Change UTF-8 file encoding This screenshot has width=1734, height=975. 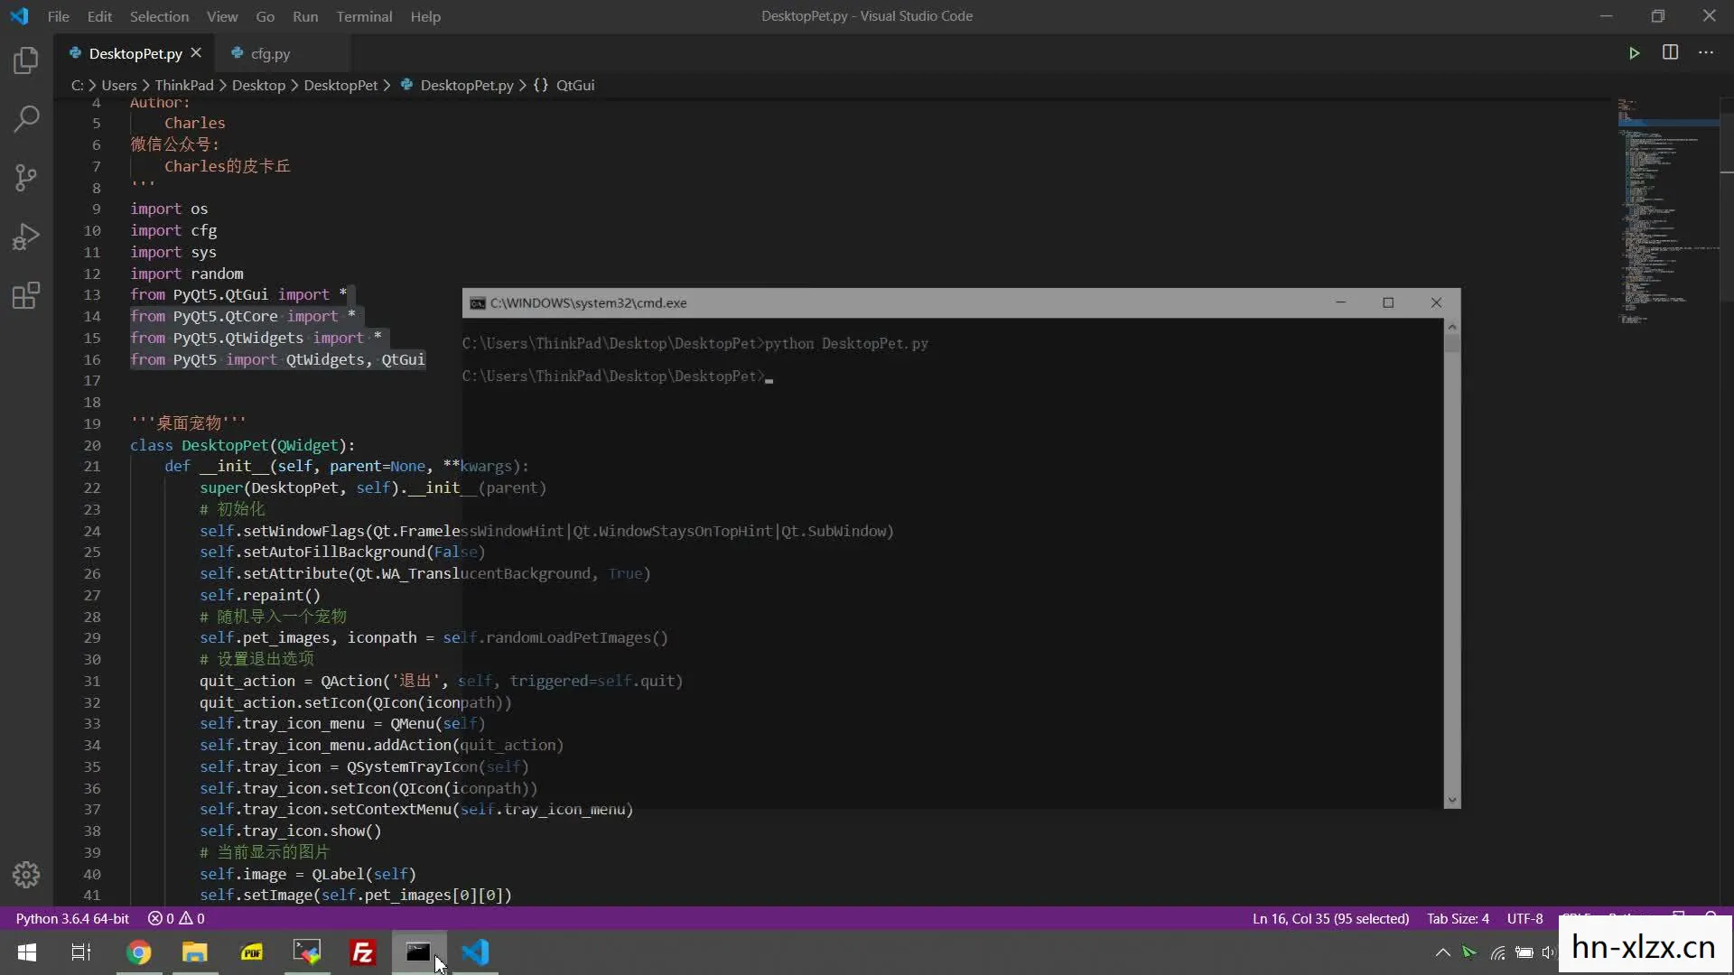pyautogui.click(x=1524, y=918)
